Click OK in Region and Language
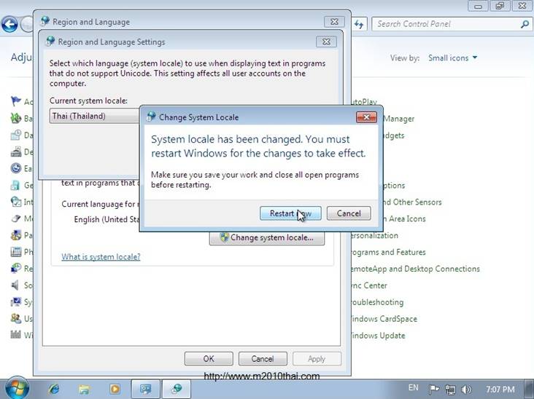The image size is (534, 399). [x=209, y=359]
